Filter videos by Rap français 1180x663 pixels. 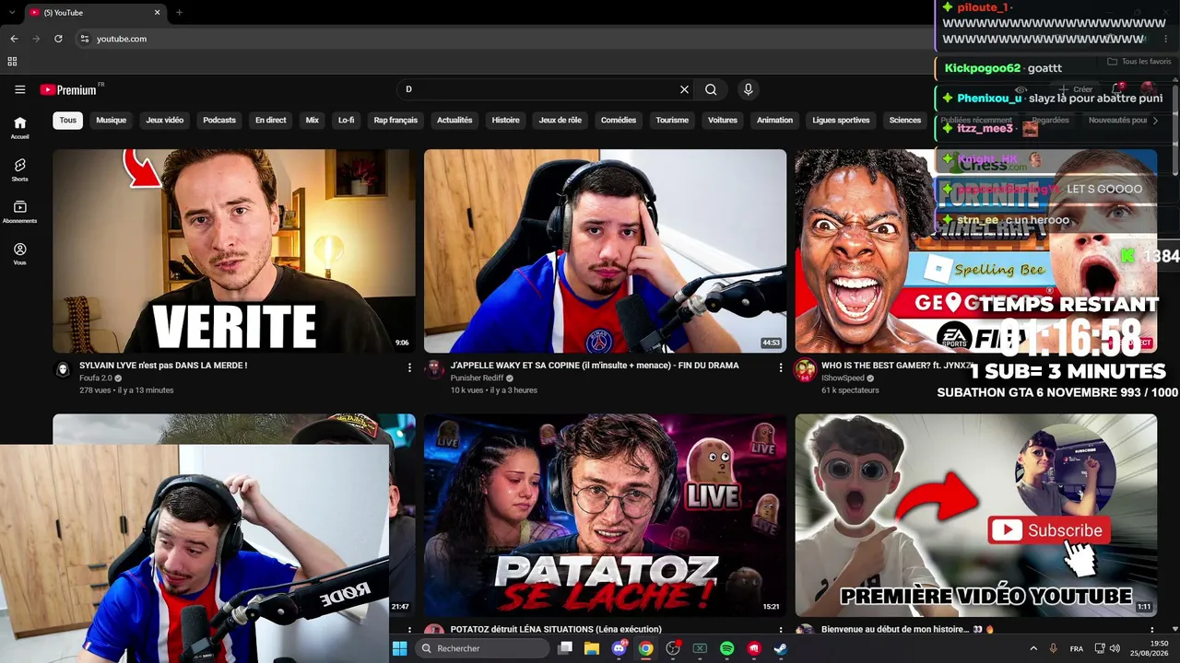[x=395, y=120]
